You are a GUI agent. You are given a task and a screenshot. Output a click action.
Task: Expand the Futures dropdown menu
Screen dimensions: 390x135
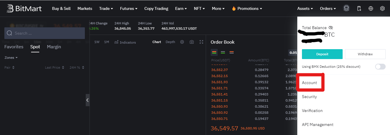tap(129, 8)
